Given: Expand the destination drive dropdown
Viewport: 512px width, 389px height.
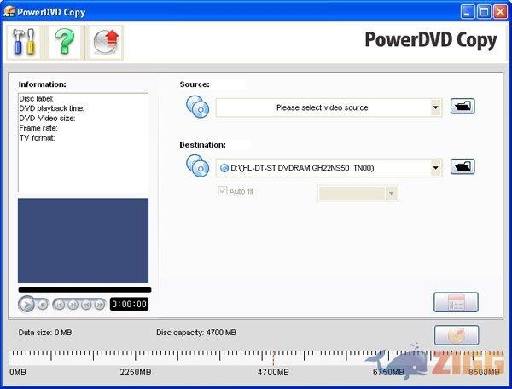Looking at the screenshot, I should coord(435,168).
